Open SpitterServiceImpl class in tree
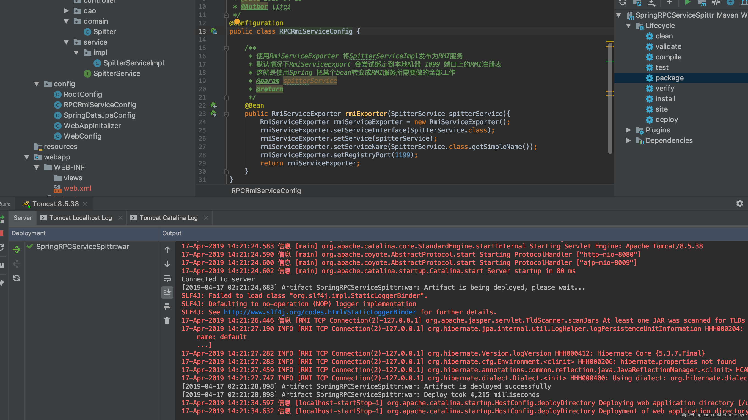 pyautogui.click(x=133, y=63)
